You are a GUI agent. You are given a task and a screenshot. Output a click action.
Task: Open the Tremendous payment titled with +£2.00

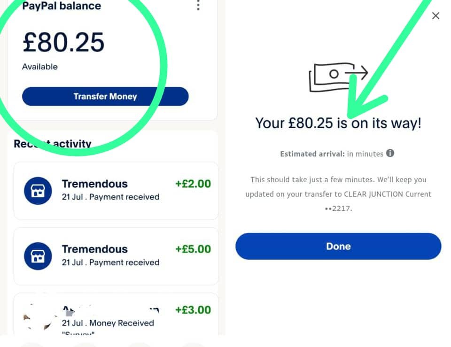coord(95,184)
